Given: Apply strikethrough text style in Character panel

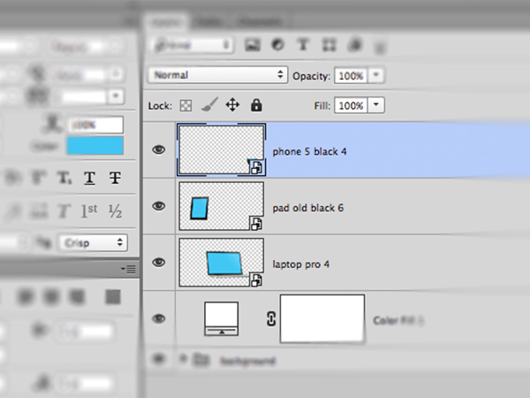Looking at the screenshot, I should click(115, 179).
